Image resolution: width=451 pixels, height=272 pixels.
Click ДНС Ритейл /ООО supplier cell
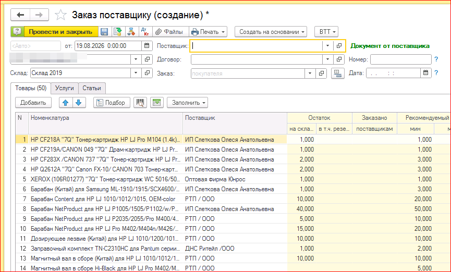(235, 249)
